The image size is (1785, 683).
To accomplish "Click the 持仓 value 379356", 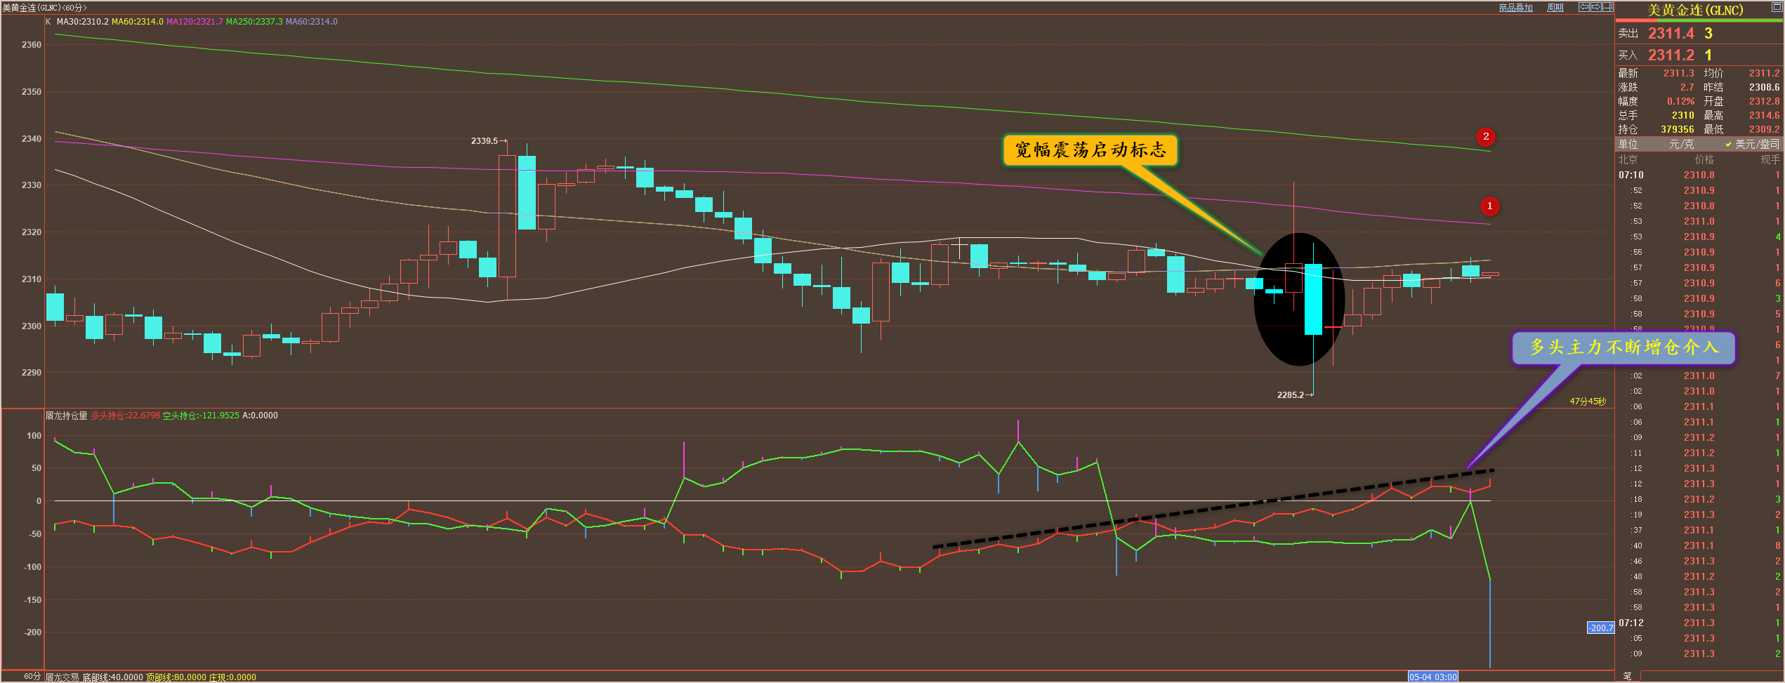I will (x=1677, y=129).
